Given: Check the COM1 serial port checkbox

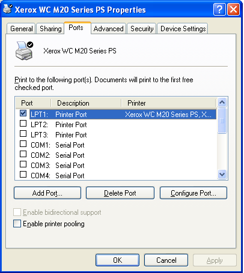Looking at the screenshot, I should (x=23, y=144).
